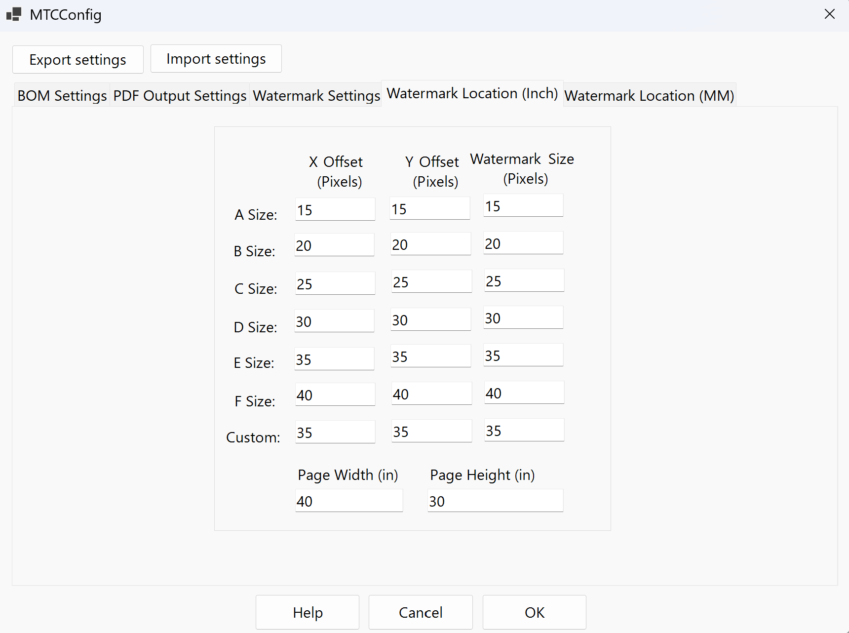The image size is (849, 633).
Task: Click the D Size Watermark Size field
Action: pyautogui.click(x=523, y=317)
